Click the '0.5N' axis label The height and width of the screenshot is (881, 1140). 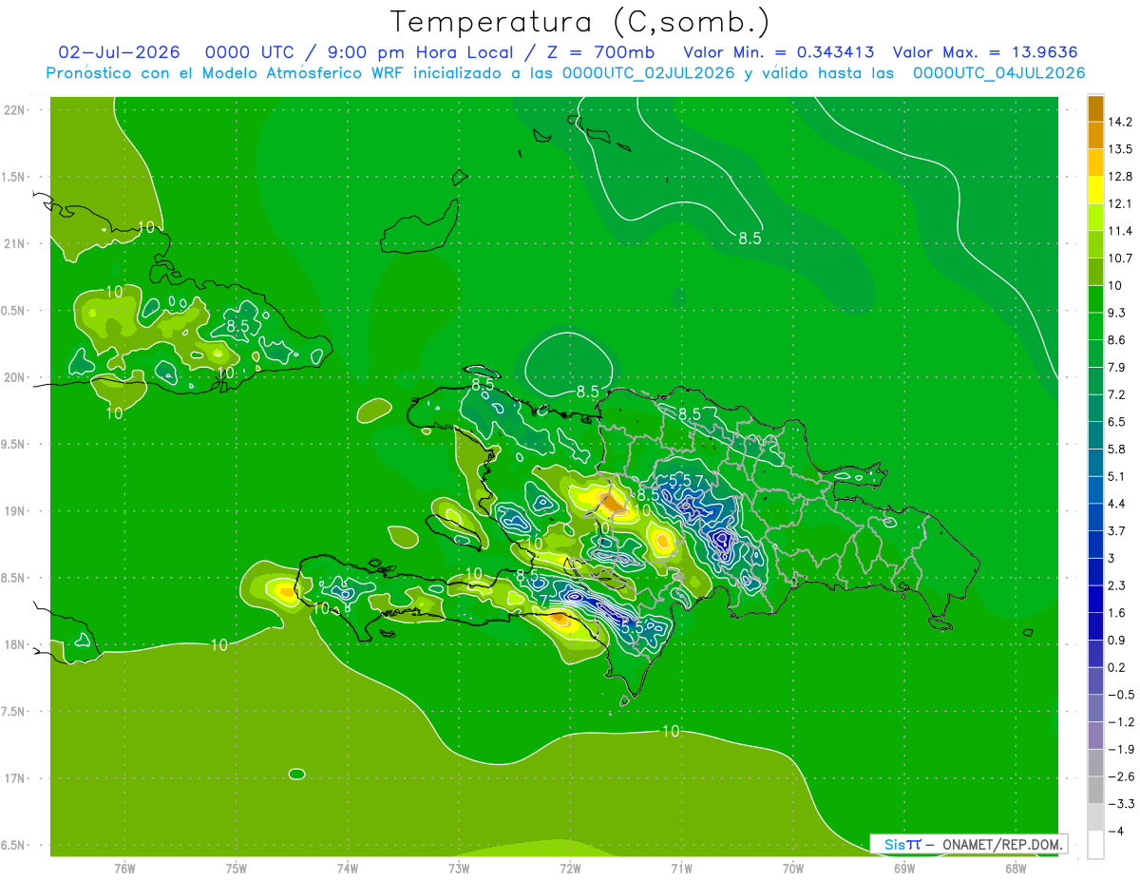coord(14,311)
